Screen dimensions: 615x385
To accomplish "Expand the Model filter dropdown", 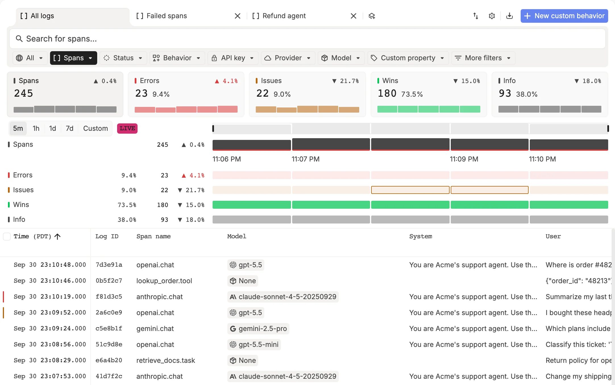I will pos(341,58).
